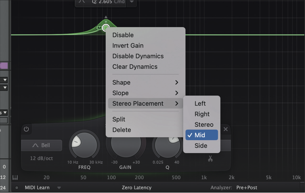The width and height of the screenshot is (305, 193).
Task: Click the 12 dB/oct slope label
Action: (x=41, y=158)
